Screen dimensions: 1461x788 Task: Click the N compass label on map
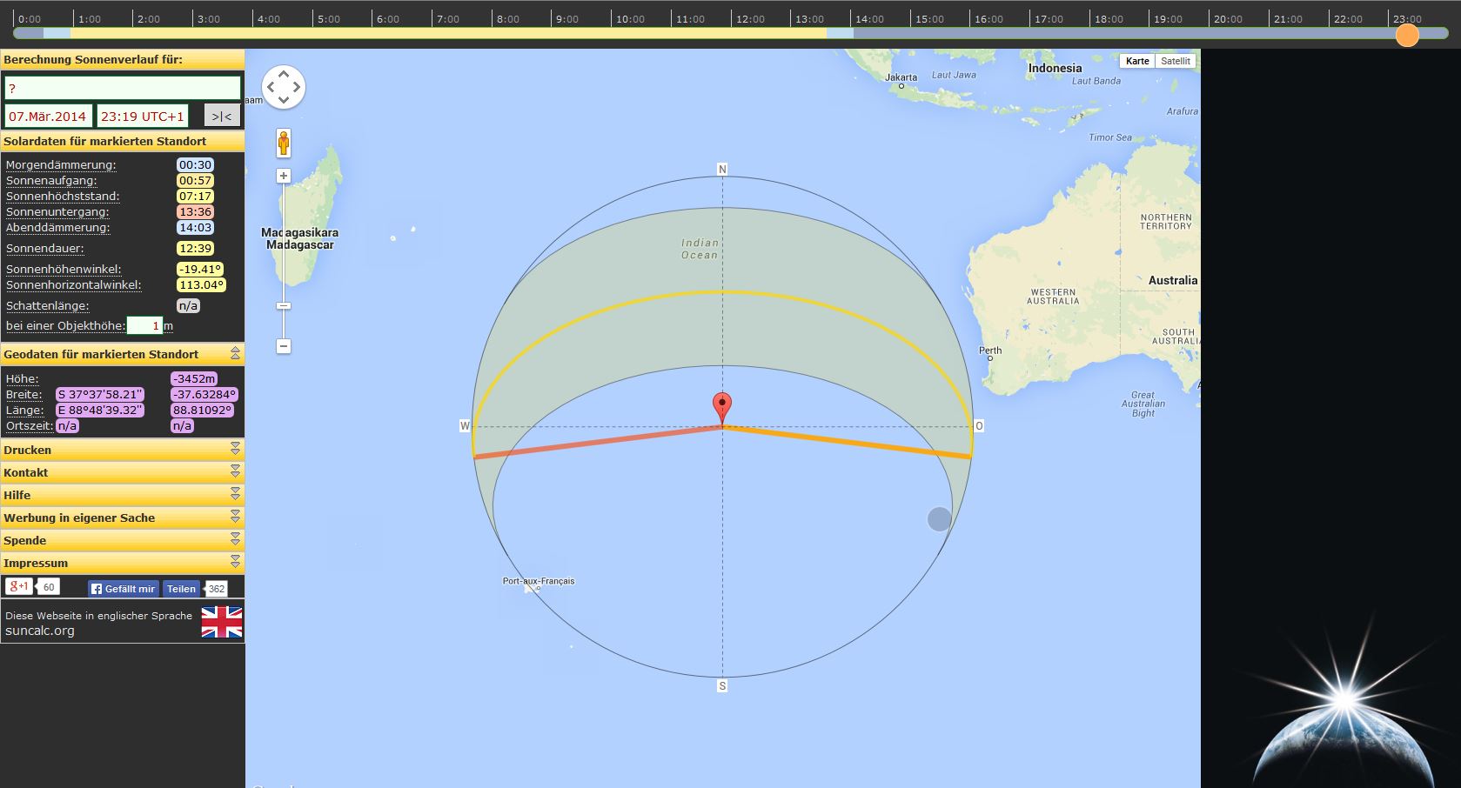722,170
